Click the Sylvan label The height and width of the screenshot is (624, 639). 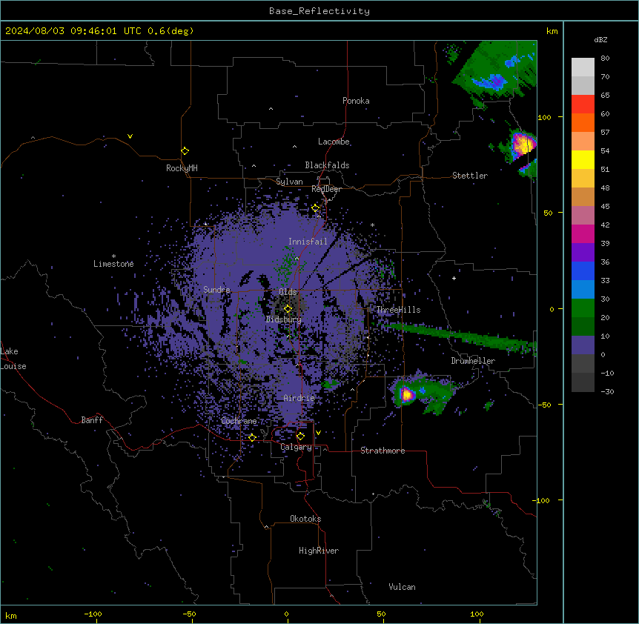coord(289,182)
